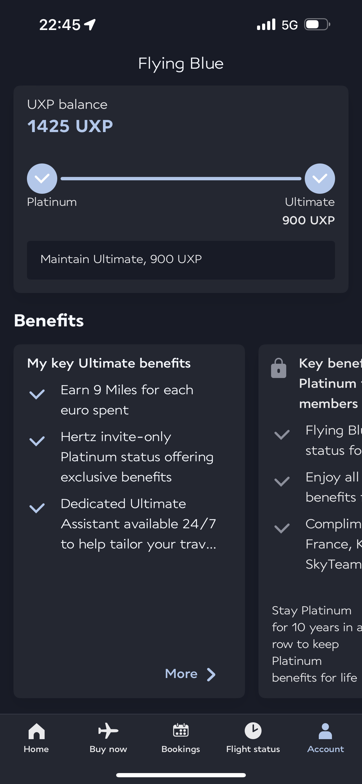This screenshot has height=784, width=362.
Task: Switch to the Flight status tab label
Action: [x=253, y=749]
